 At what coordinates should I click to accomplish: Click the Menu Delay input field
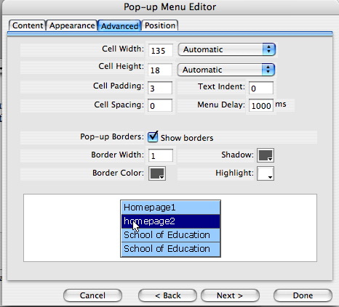(x=261, y=105)
